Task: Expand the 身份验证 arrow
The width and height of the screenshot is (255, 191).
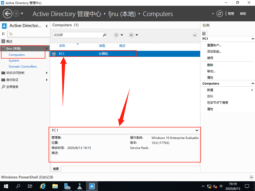Action: (47, 80)
